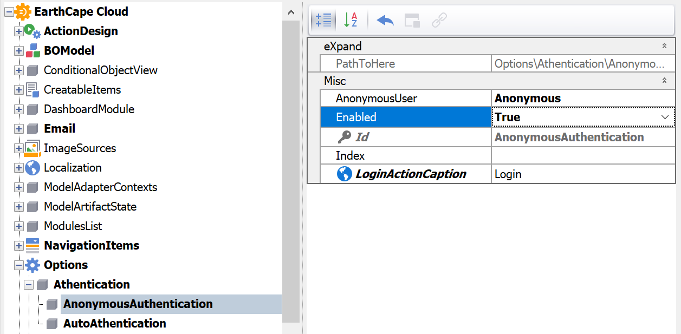Screen dimensions: 681x334
Task: Collapse the eXpand property category
Action: [664, 47]
